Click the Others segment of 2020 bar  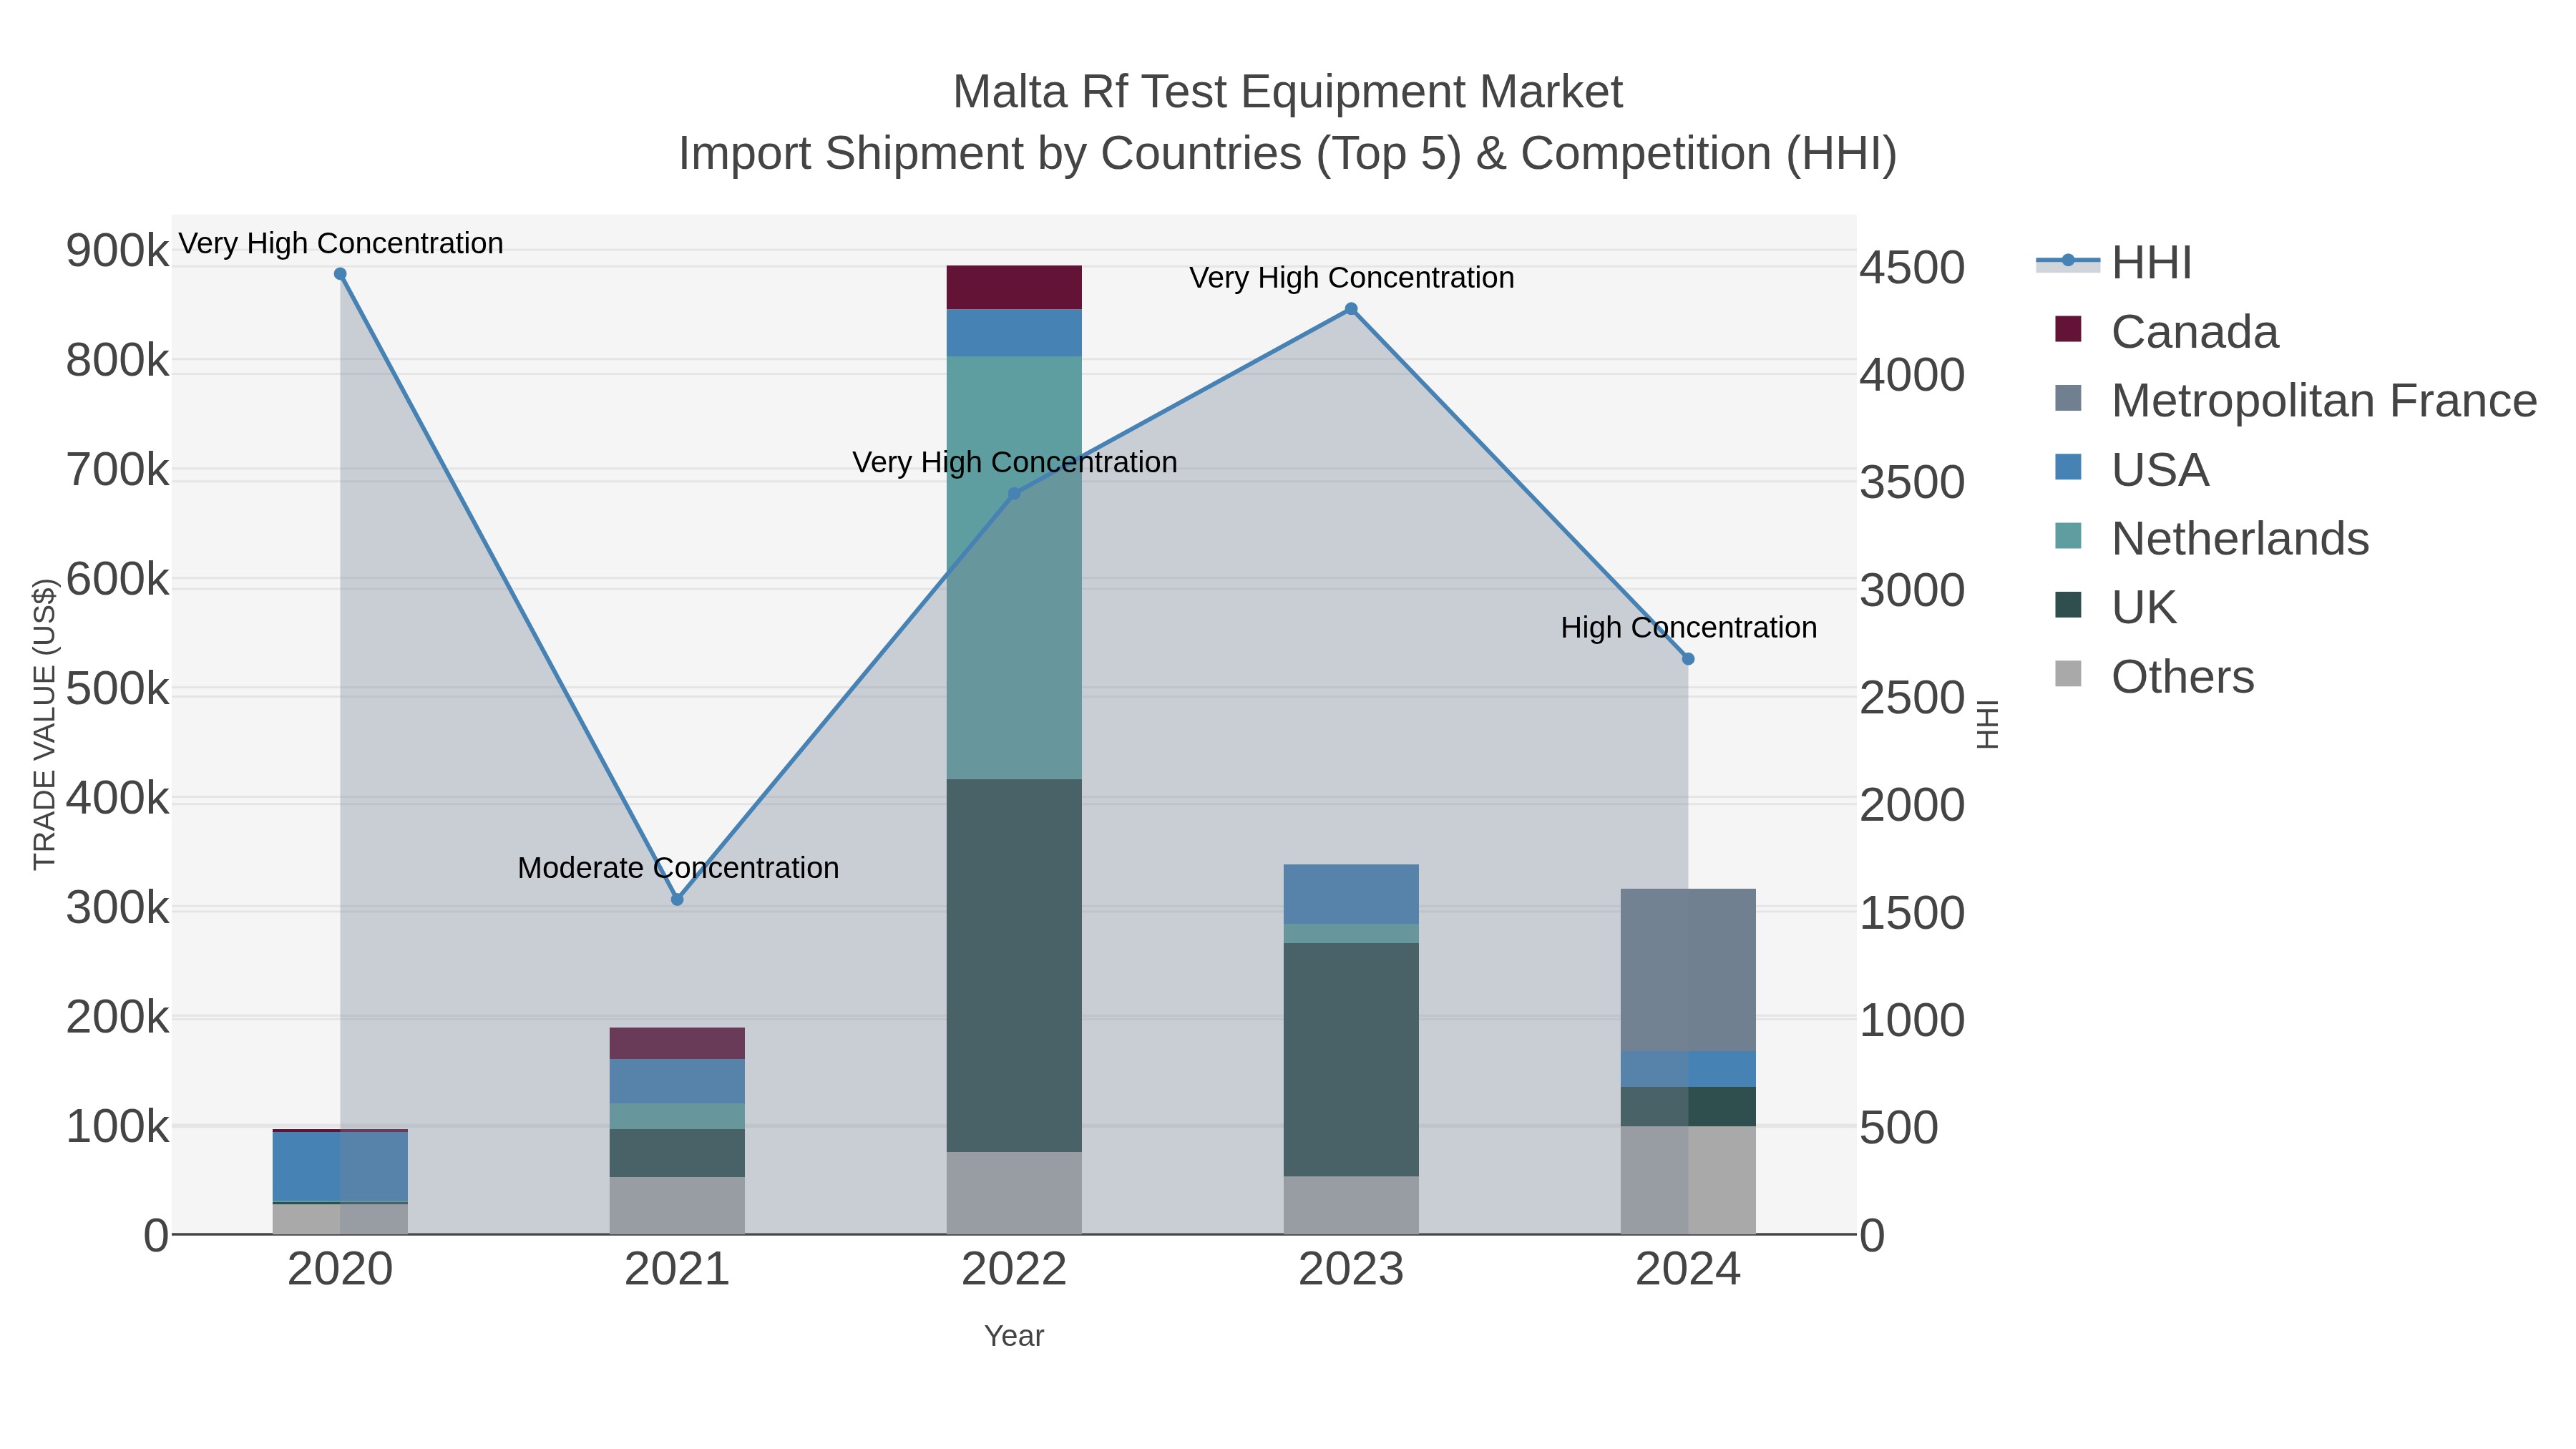pyautogui.click(x=340, y=1219)
